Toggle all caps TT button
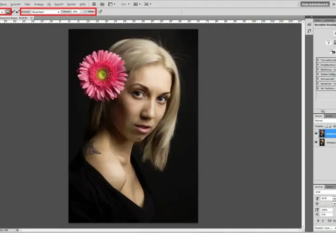The height and width of the screenshot is (233, 336). [x=329, y=221]
